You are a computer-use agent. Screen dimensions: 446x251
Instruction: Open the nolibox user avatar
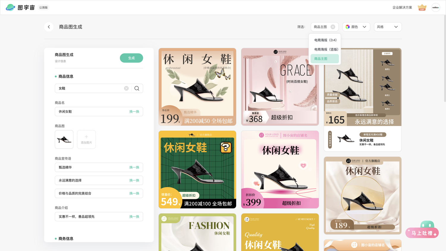click(436, 7)
